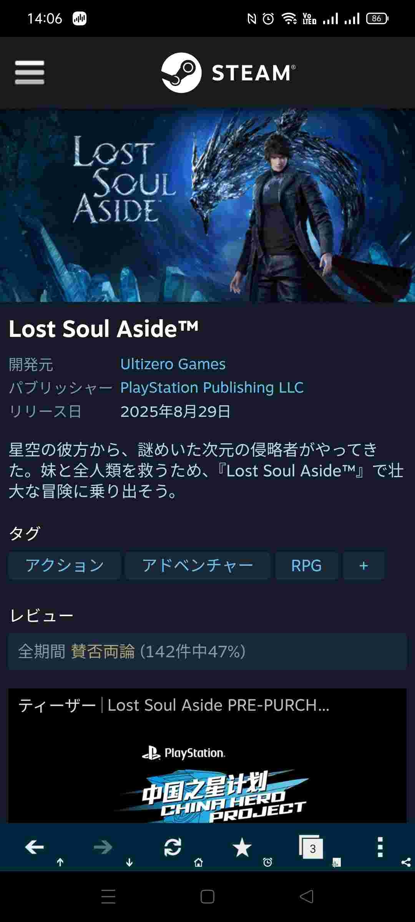Viewport: 415px width, 922px height.
Task: Select the RPG tag
Action: 306,565
